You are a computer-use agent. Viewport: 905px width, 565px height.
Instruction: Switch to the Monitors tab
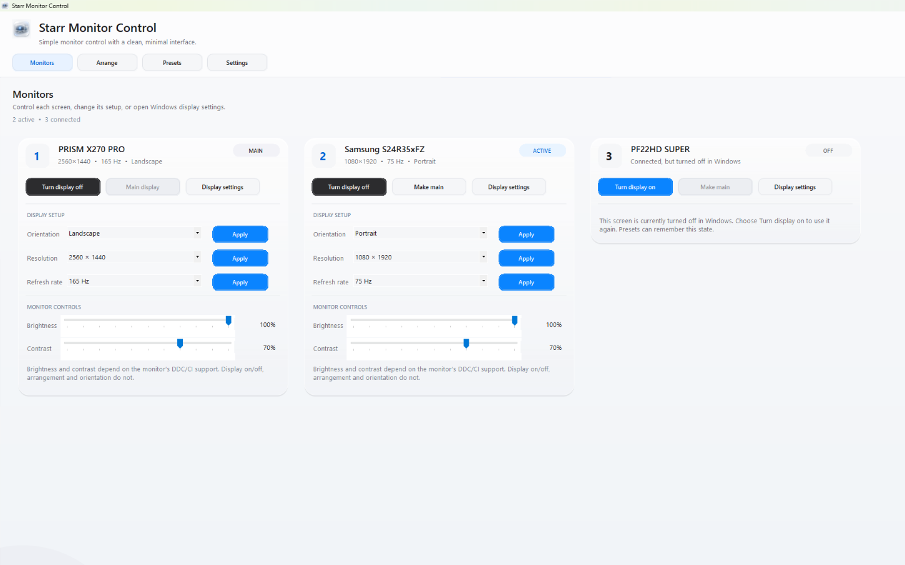42,62
